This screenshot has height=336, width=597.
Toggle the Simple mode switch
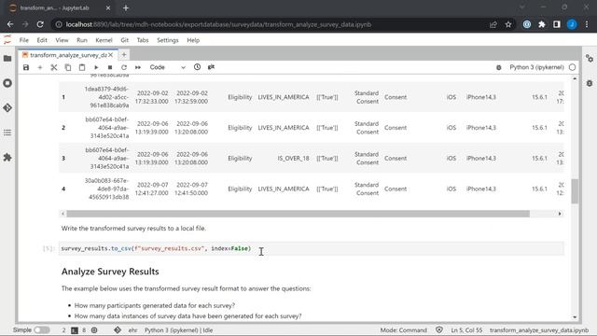tap(41, 329)
